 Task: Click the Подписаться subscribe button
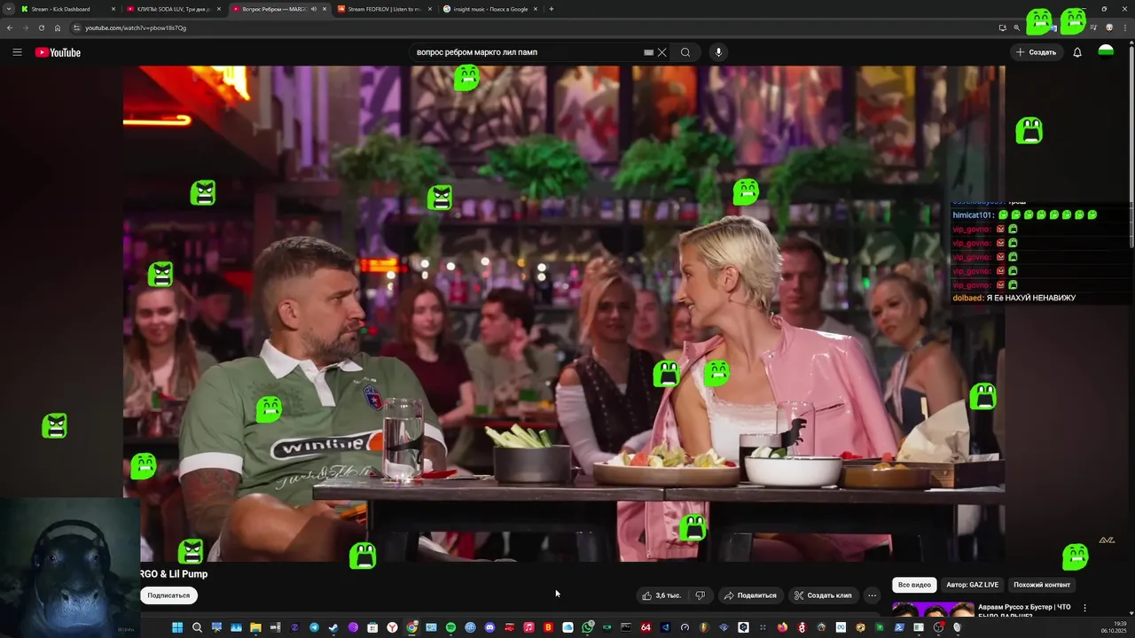click(x=168, y=595)
